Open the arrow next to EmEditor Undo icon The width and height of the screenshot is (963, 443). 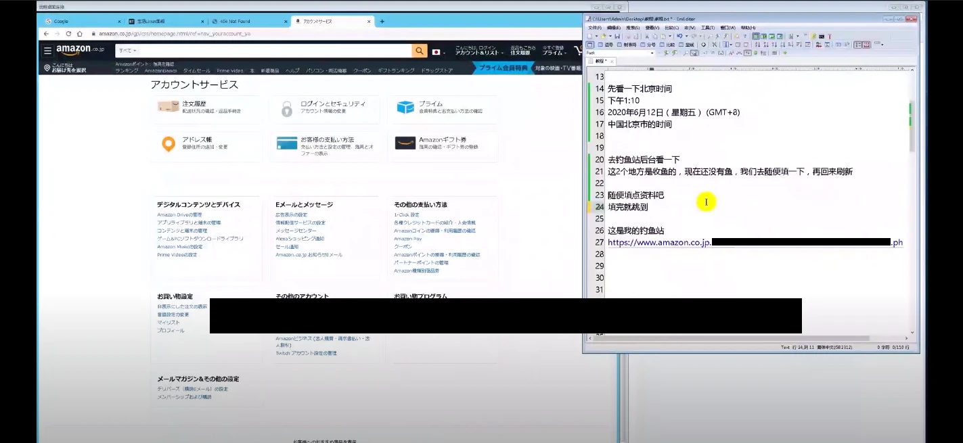tap(686, 36)
